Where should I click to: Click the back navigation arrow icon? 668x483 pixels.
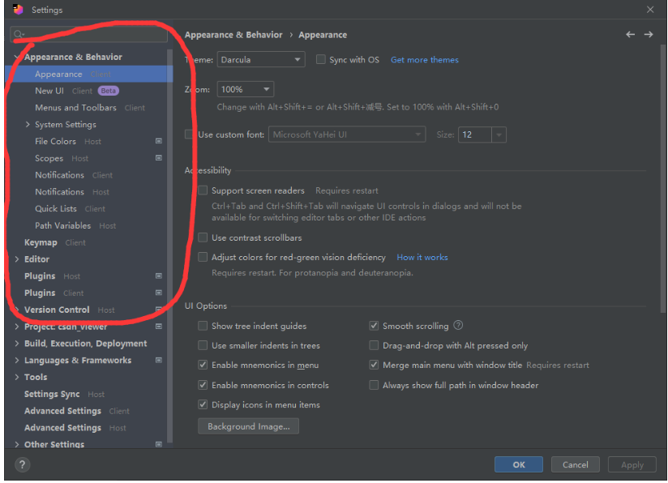pyautogui.click(x=630, y=35)
